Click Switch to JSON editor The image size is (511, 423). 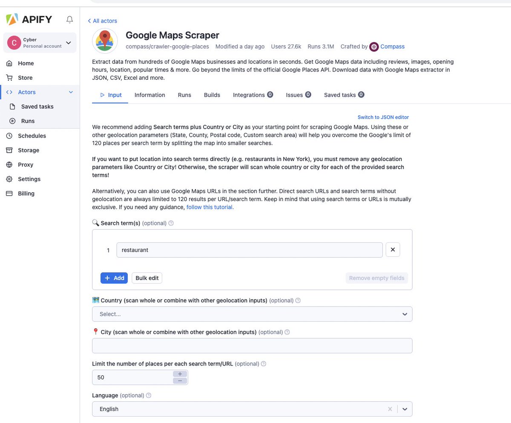click(x=383, y=117)
